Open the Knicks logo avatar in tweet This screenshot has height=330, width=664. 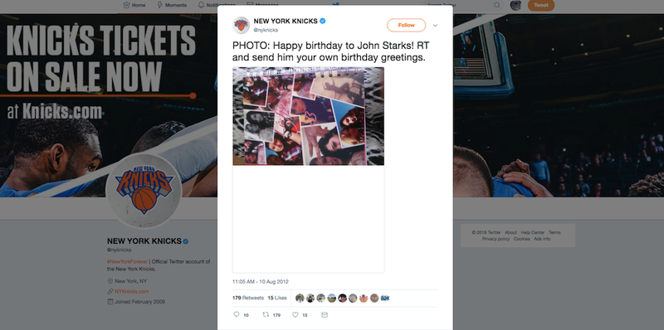tap(241, 26)
